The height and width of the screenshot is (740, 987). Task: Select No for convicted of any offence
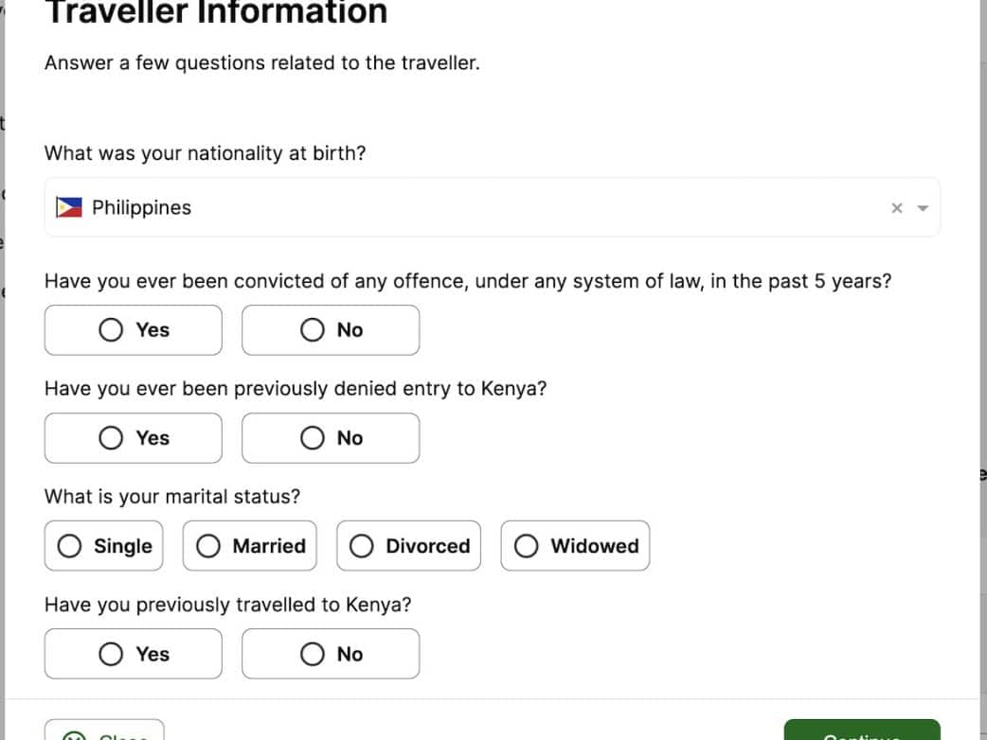click(331, 330)
